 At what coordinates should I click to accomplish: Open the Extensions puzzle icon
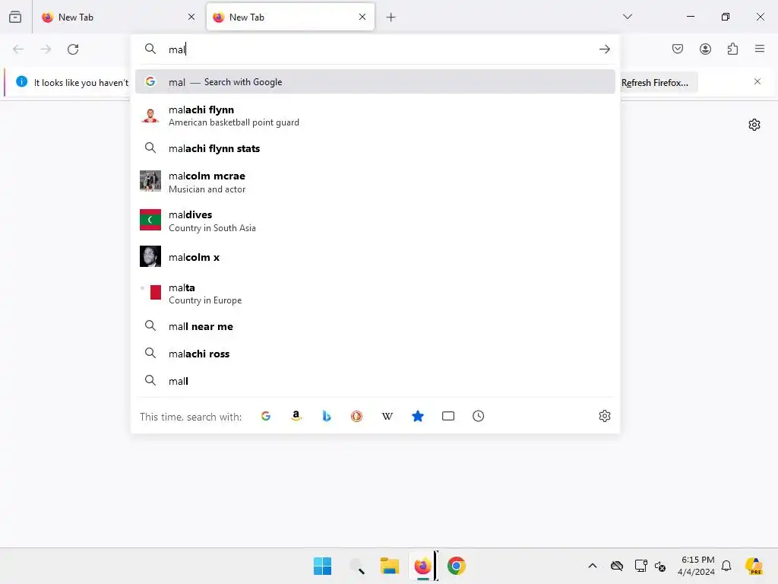pos(732,49)
